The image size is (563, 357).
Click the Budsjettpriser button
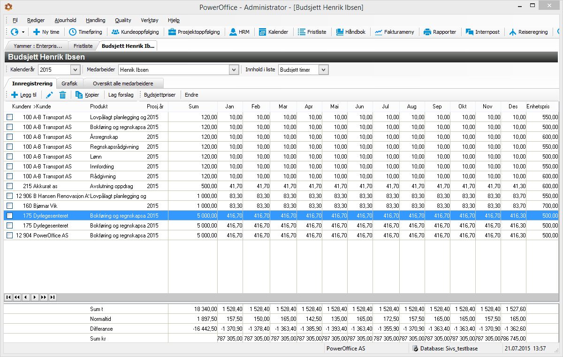pyautogui.click(x=160, y=95)
